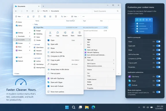Click Copy at the top of the context menu
Image resolution: width=166 pixels, height=111 pixels.
57,34
